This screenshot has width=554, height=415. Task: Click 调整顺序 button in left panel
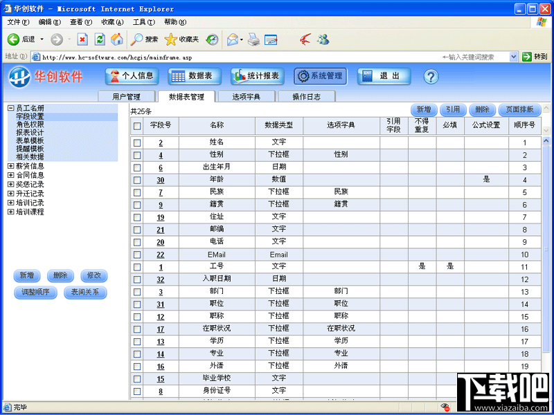point(35,293)
